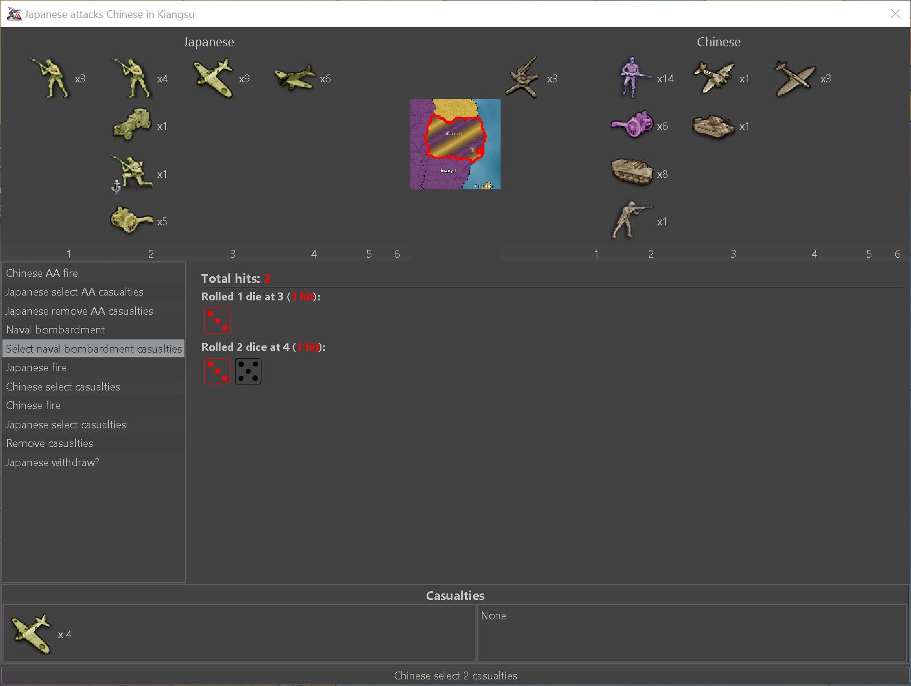The height and width of the screenshot is (686, 911).
Task: Select 'Japanese select casualties' step
Action: (x=93, y=425)
